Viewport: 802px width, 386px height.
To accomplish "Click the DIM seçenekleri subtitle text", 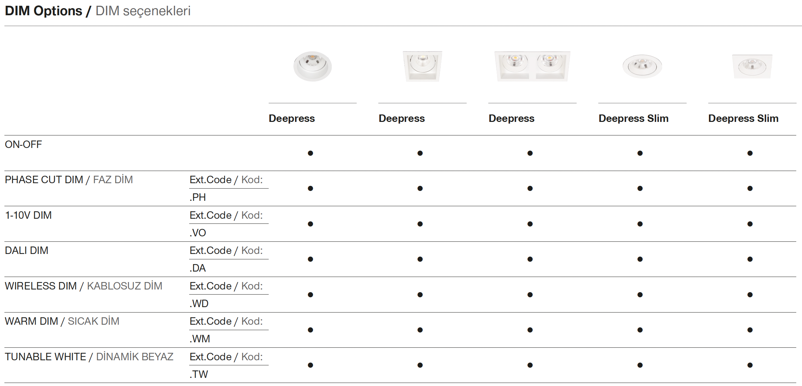I will coord(143,11).
